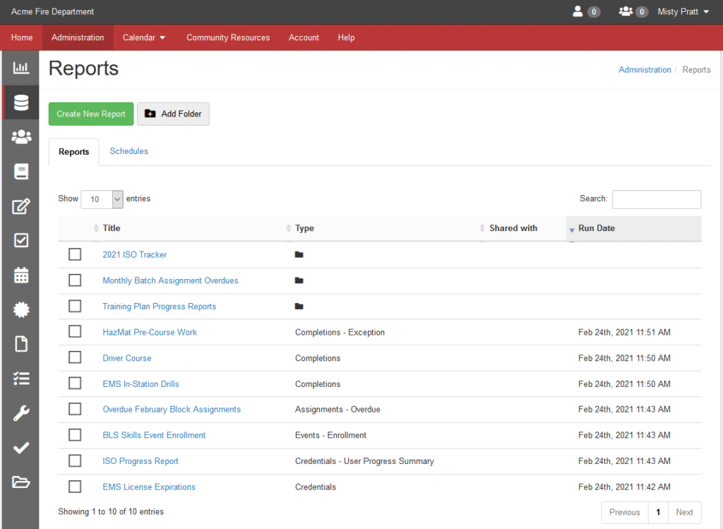Open the Community Resources menu item

tap(228, 37)
